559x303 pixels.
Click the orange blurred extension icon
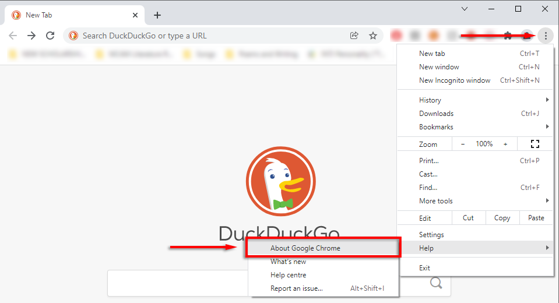click(x=434, y=36)
